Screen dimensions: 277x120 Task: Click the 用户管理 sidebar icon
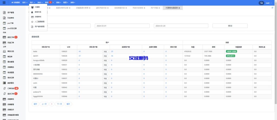pos(4,13)
